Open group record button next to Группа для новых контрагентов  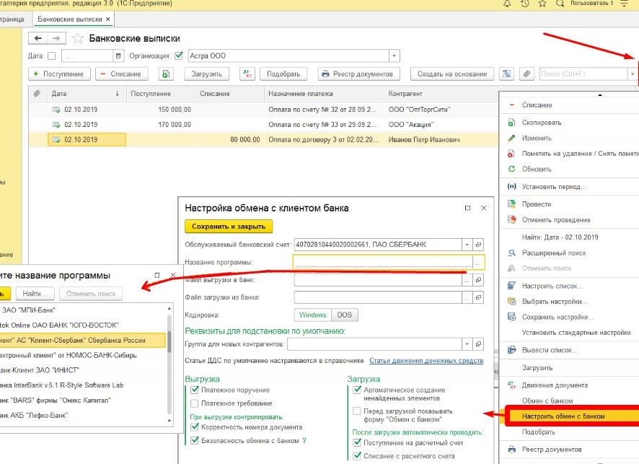click(x=478, y=344)
